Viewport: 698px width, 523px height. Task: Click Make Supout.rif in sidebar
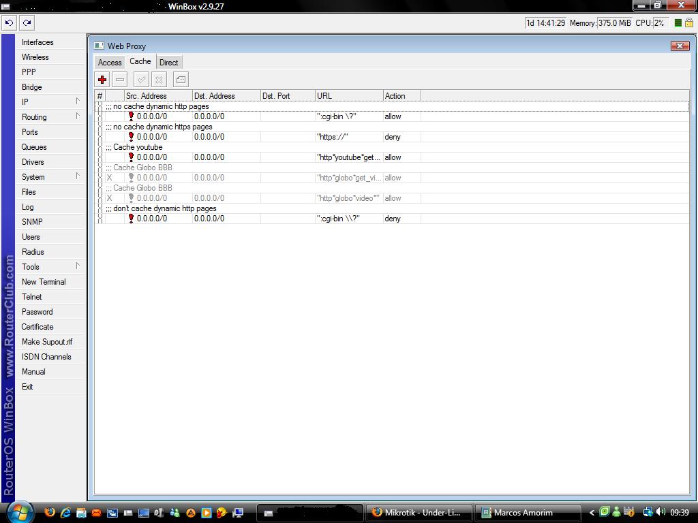(x=50, y=342)
